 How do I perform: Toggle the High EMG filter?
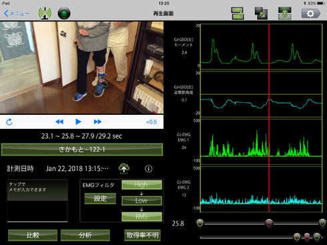[141, 185]
